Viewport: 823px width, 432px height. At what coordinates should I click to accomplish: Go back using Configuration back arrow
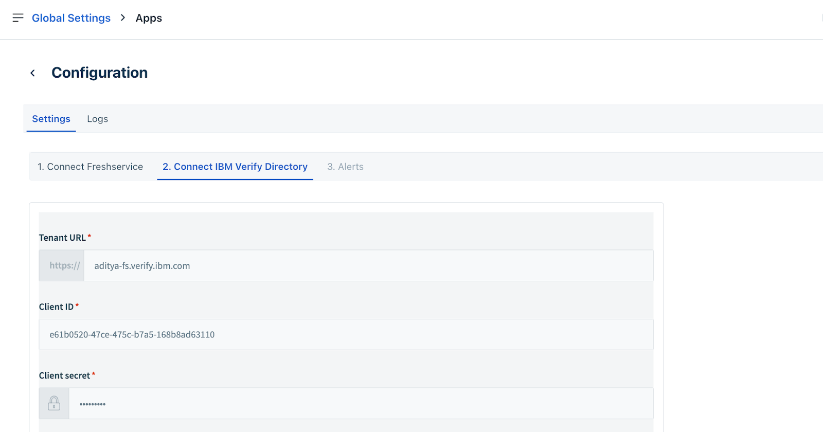(x=33, y=73)
